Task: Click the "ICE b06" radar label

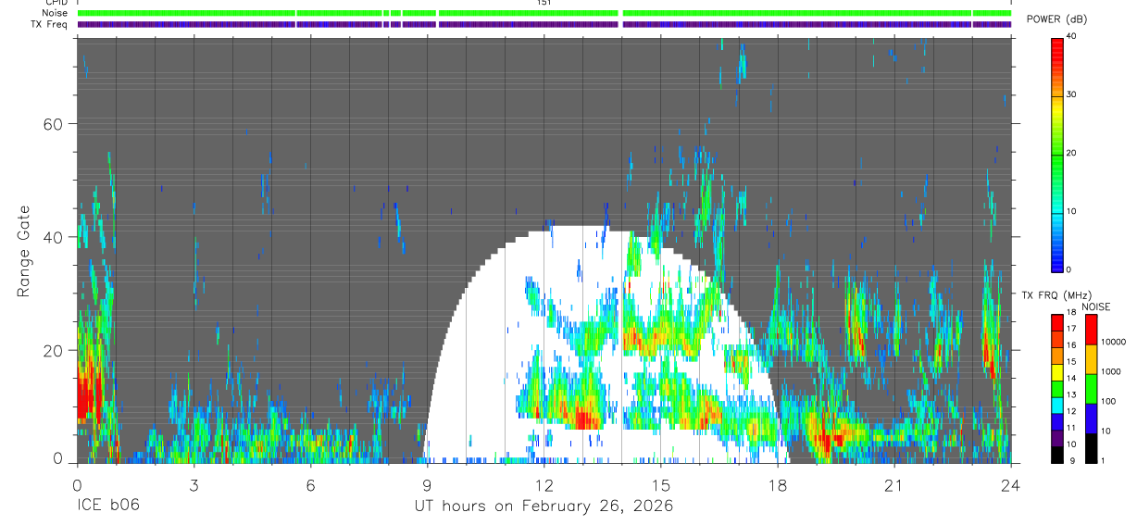Action: coord(107,506)
